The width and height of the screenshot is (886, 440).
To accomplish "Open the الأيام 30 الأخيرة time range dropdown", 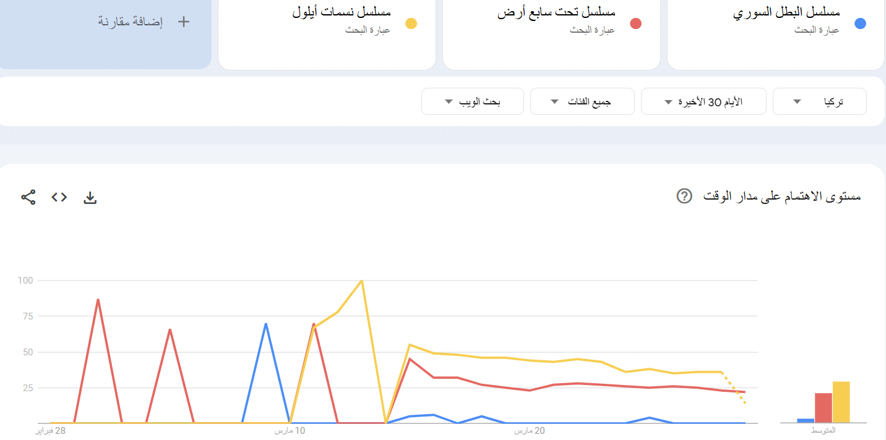I will point(703,102).
